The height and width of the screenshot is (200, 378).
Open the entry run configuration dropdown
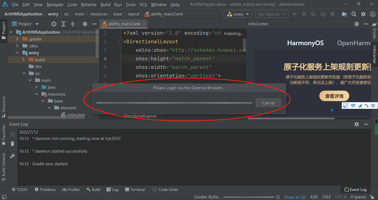[x=238, y=14]
